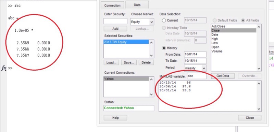The width and height of the screenshot is (274, 132).
Task: Select the Default Fields radio button
Action: coord(215,20)
